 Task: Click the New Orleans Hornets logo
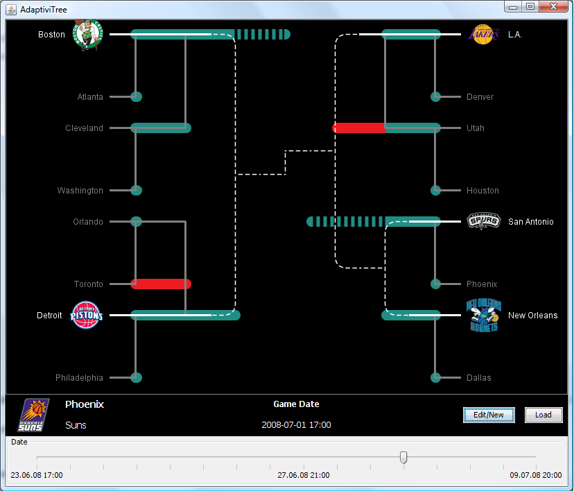tap(484, 316)
